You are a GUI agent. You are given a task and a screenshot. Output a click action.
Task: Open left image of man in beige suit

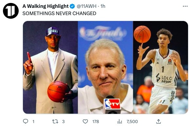[x=50, y=67]
